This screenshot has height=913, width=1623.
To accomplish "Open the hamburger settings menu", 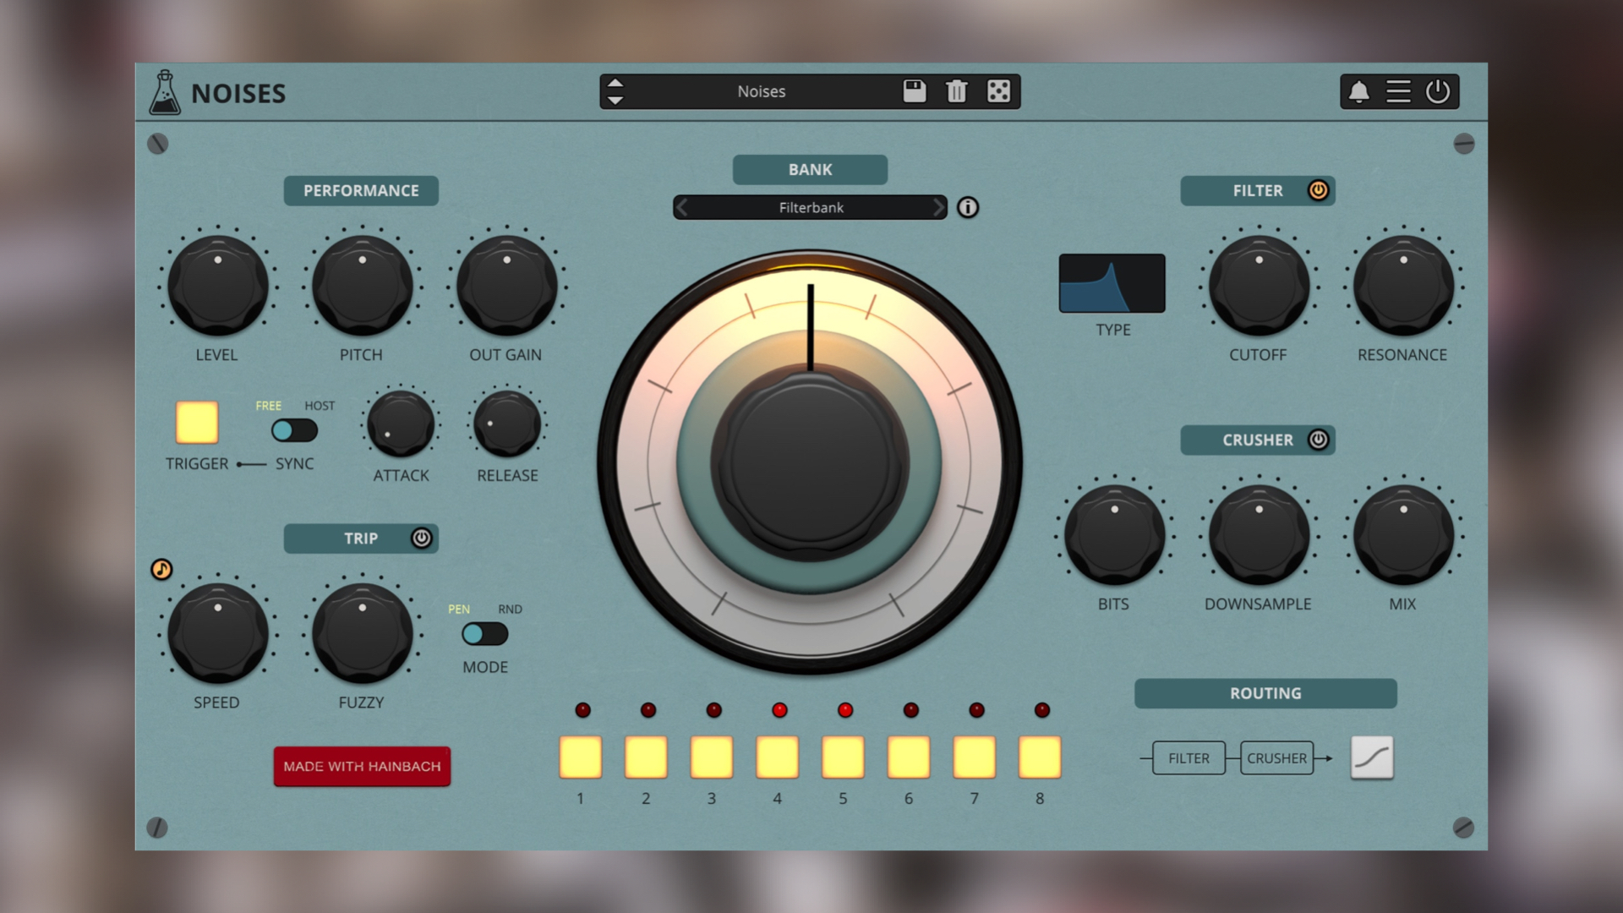I will click(1397, 91).
